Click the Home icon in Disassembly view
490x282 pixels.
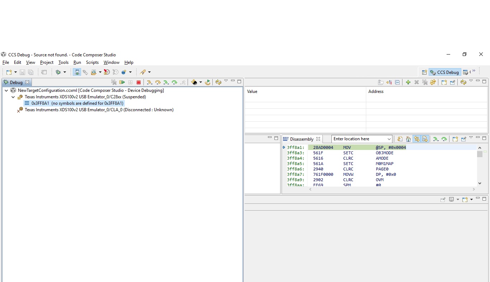click(x=408, y=139)
